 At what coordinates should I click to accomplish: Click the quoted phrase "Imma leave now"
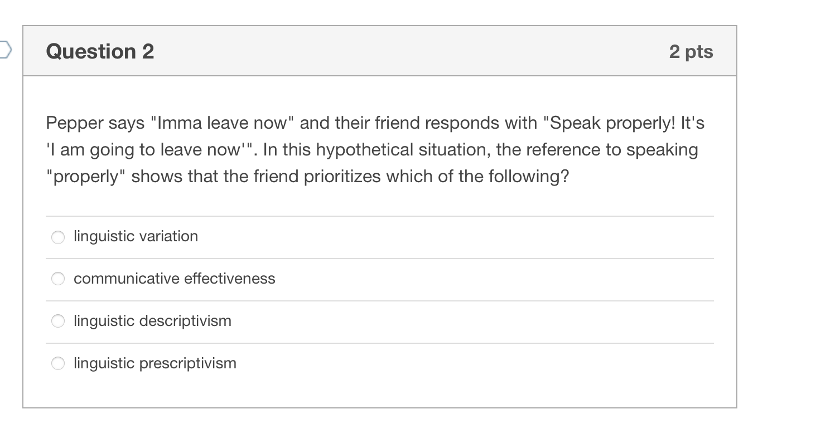click(x=222, y=123)
